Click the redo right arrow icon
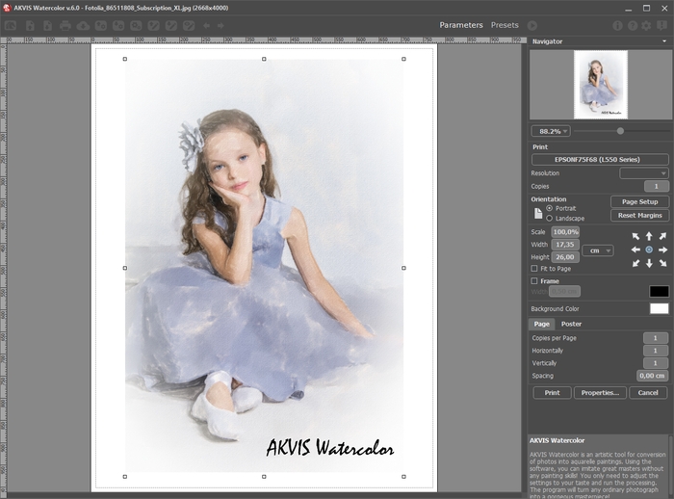The width and height of the screenshot is (674, 499). [x=220, y=26]
